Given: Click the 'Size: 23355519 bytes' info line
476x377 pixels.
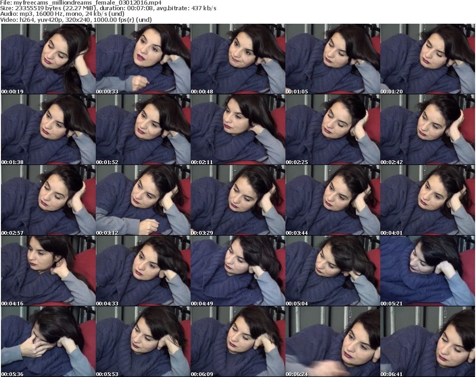Looking at the screenshot, I should pos(108,8).
